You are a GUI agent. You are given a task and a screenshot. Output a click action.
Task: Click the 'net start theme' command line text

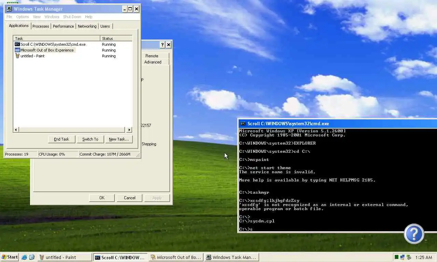(270, 168)
